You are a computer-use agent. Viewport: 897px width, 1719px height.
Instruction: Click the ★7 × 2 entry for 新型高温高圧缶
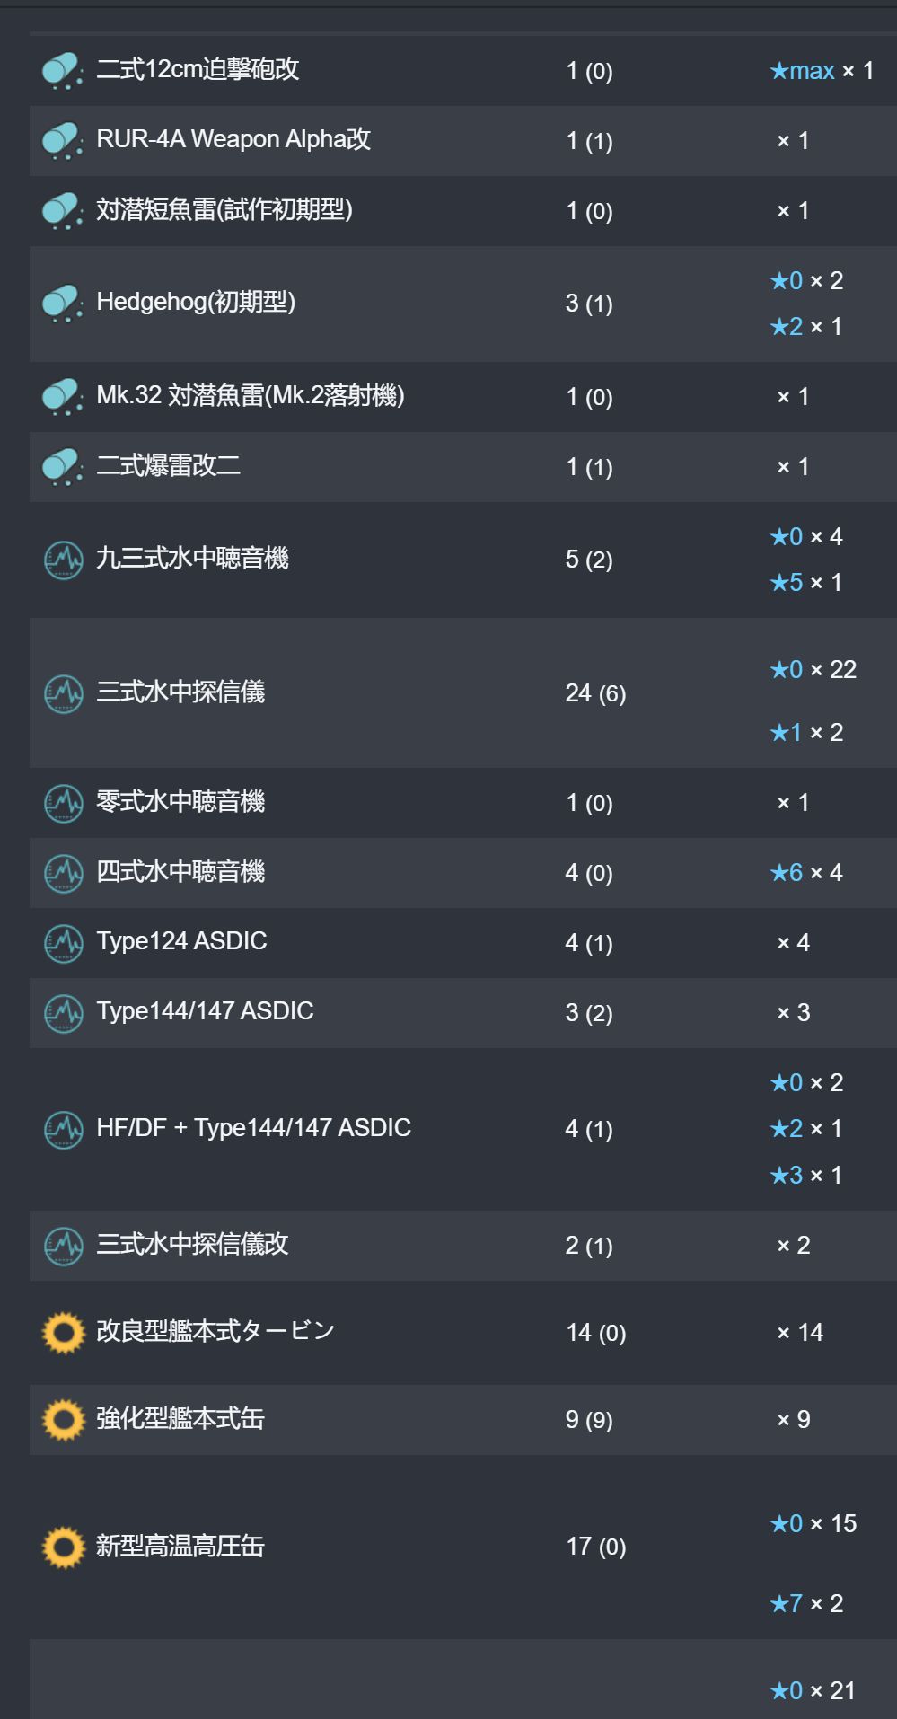point(806,1603)
